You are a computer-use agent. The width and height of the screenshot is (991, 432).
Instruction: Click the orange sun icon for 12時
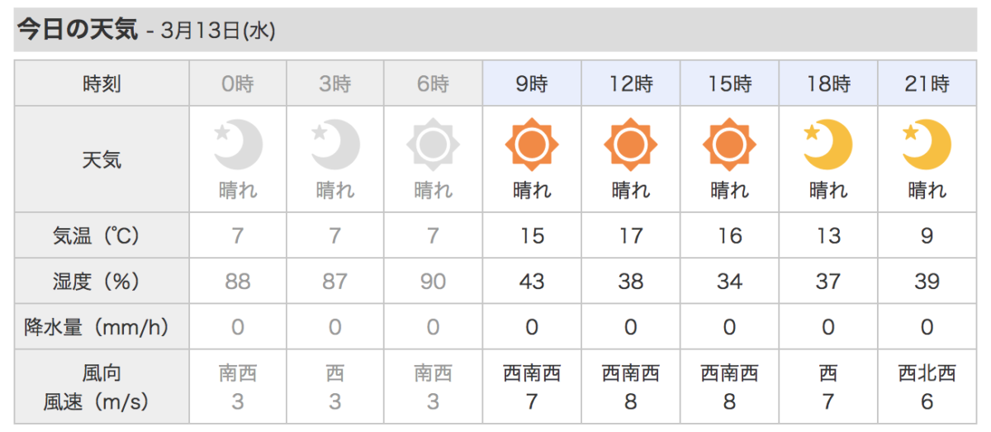[631, 145]
